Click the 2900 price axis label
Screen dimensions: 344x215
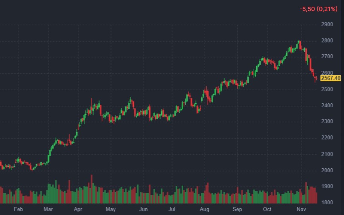click(327, 25)
